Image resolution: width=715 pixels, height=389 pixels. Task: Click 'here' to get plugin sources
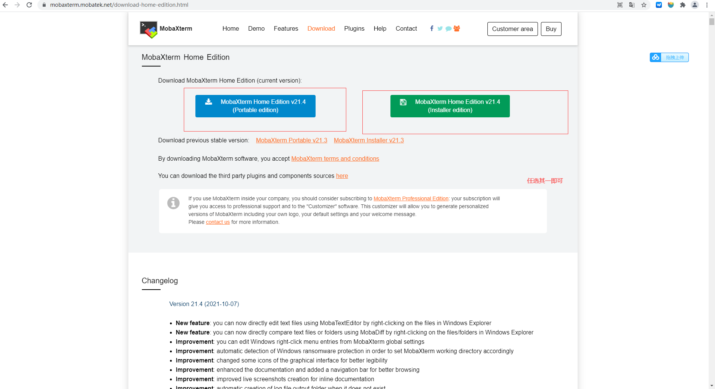pyautogui.click(x=342, y=176)
